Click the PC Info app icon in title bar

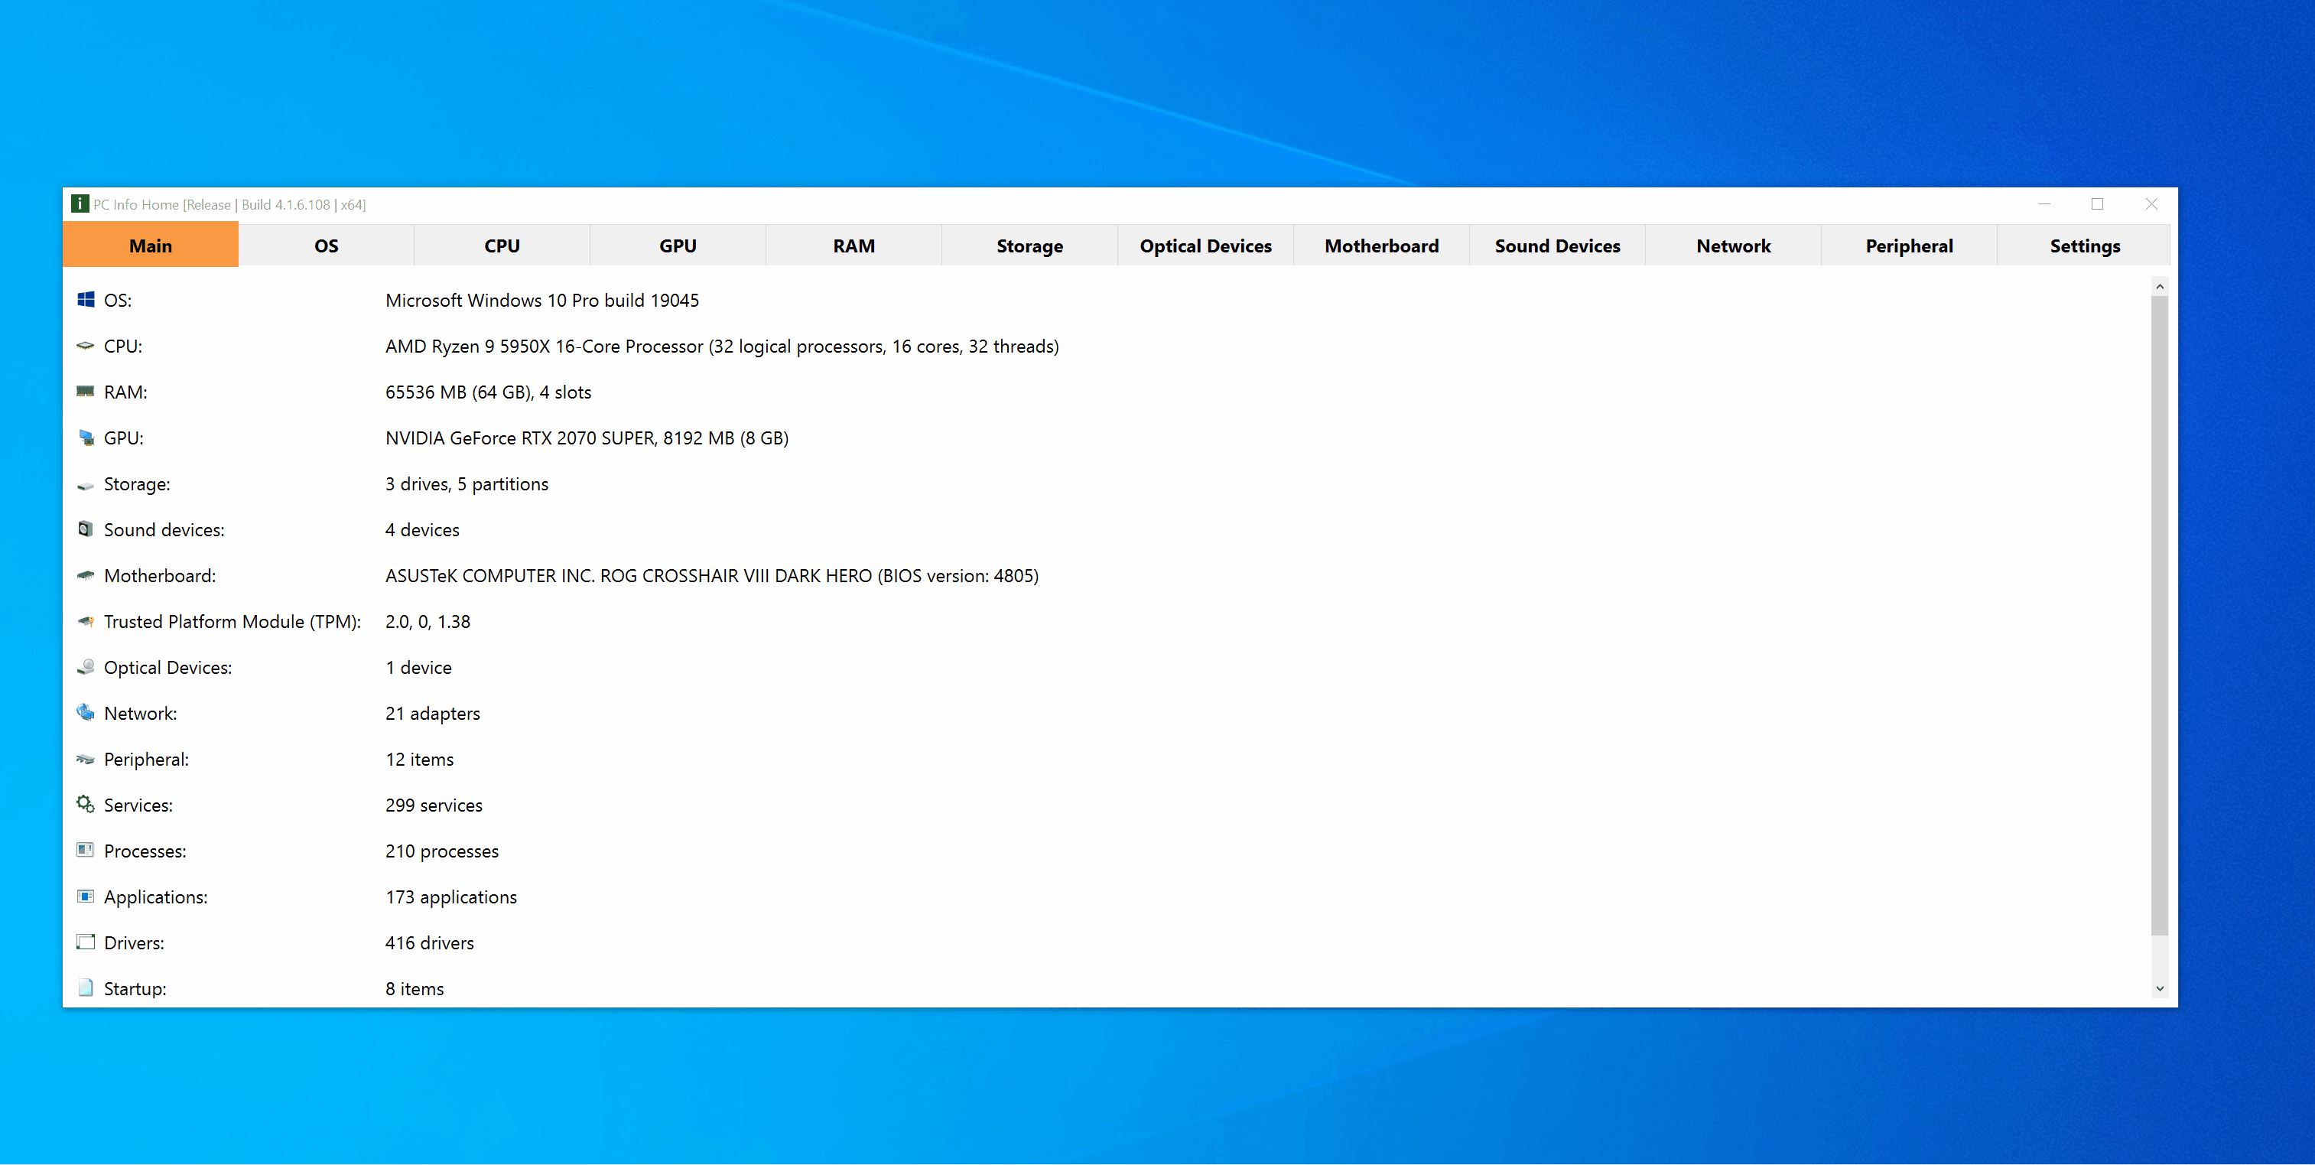[80, 204]
